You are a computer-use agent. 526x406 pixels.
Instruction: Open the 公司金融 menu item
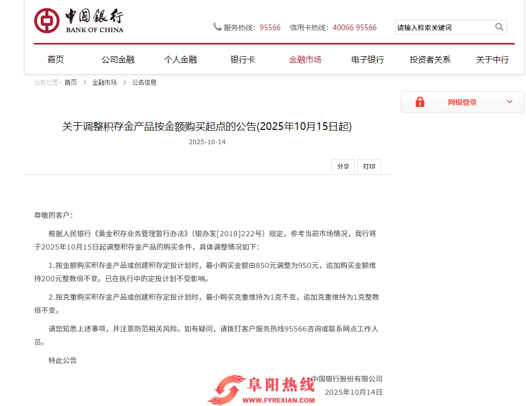pos(118,60)
